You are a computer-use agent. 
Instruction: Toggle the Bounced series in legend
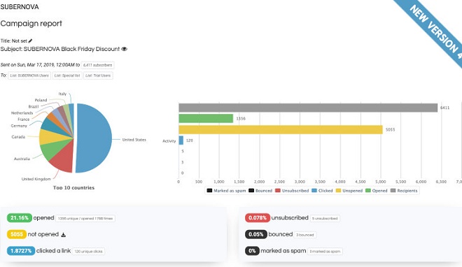260,191
